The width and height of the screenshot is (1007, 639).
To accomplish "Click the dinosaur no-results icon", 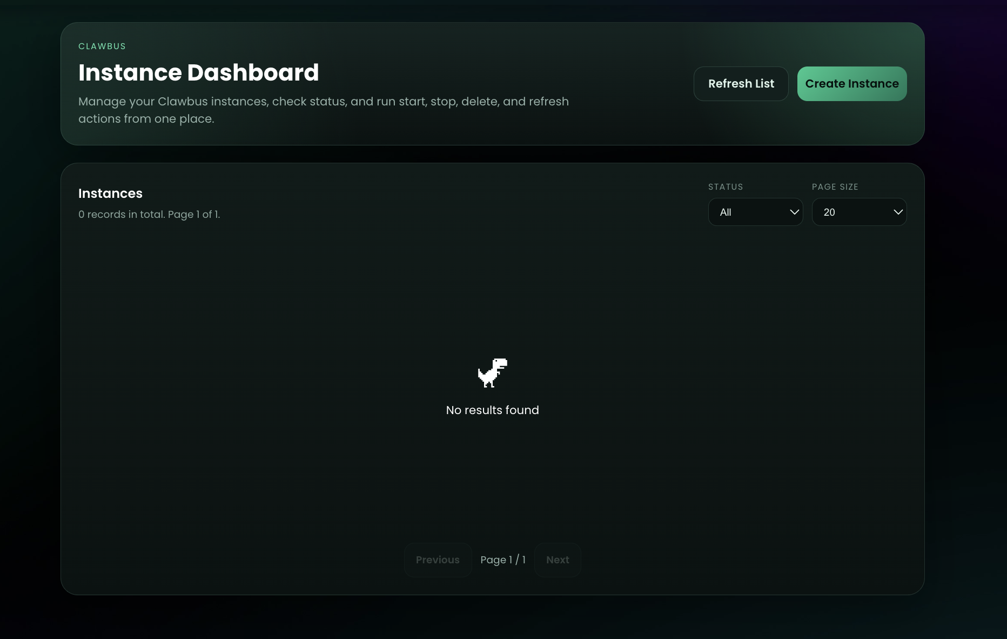I will 492,372.
